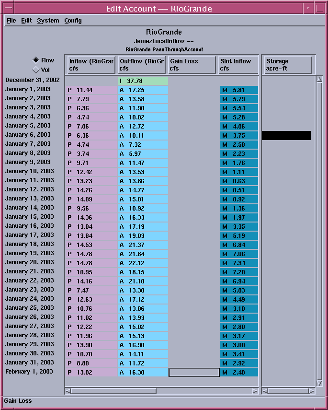Click the December 31, 2002 row label

pyautogui.click(x=33, y=80)
